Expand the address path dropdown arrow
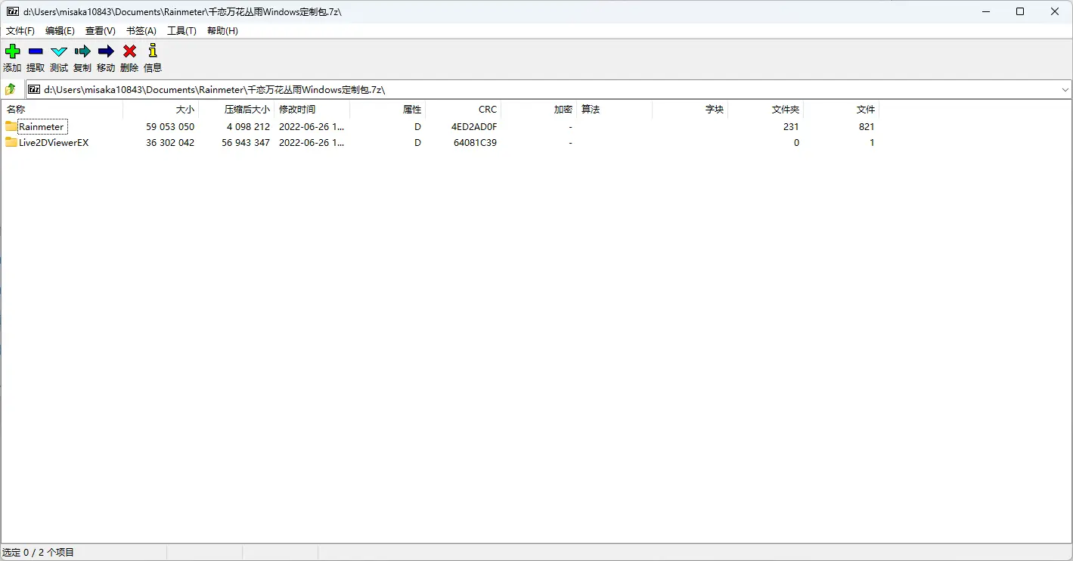Viewport: 1073px width, 561px height. pos(1065,89)
